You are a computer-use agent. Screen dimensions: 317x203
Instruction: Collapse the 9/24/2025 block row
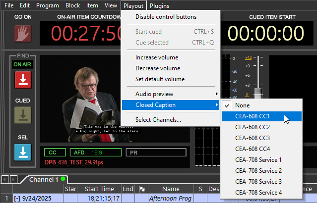pos(17,199)
